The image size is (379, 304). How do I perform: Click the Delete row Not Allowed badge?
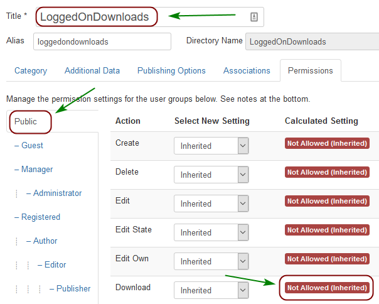point(327,172)
